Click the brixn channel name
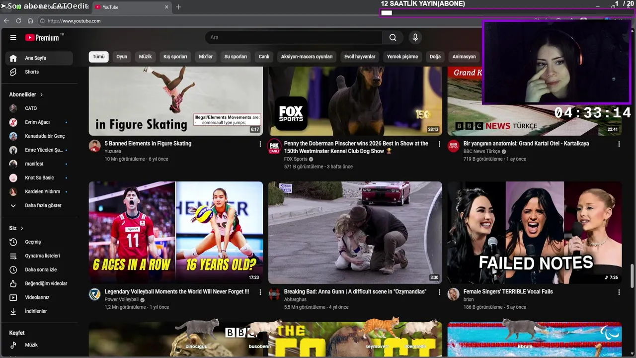 point(469,300)
